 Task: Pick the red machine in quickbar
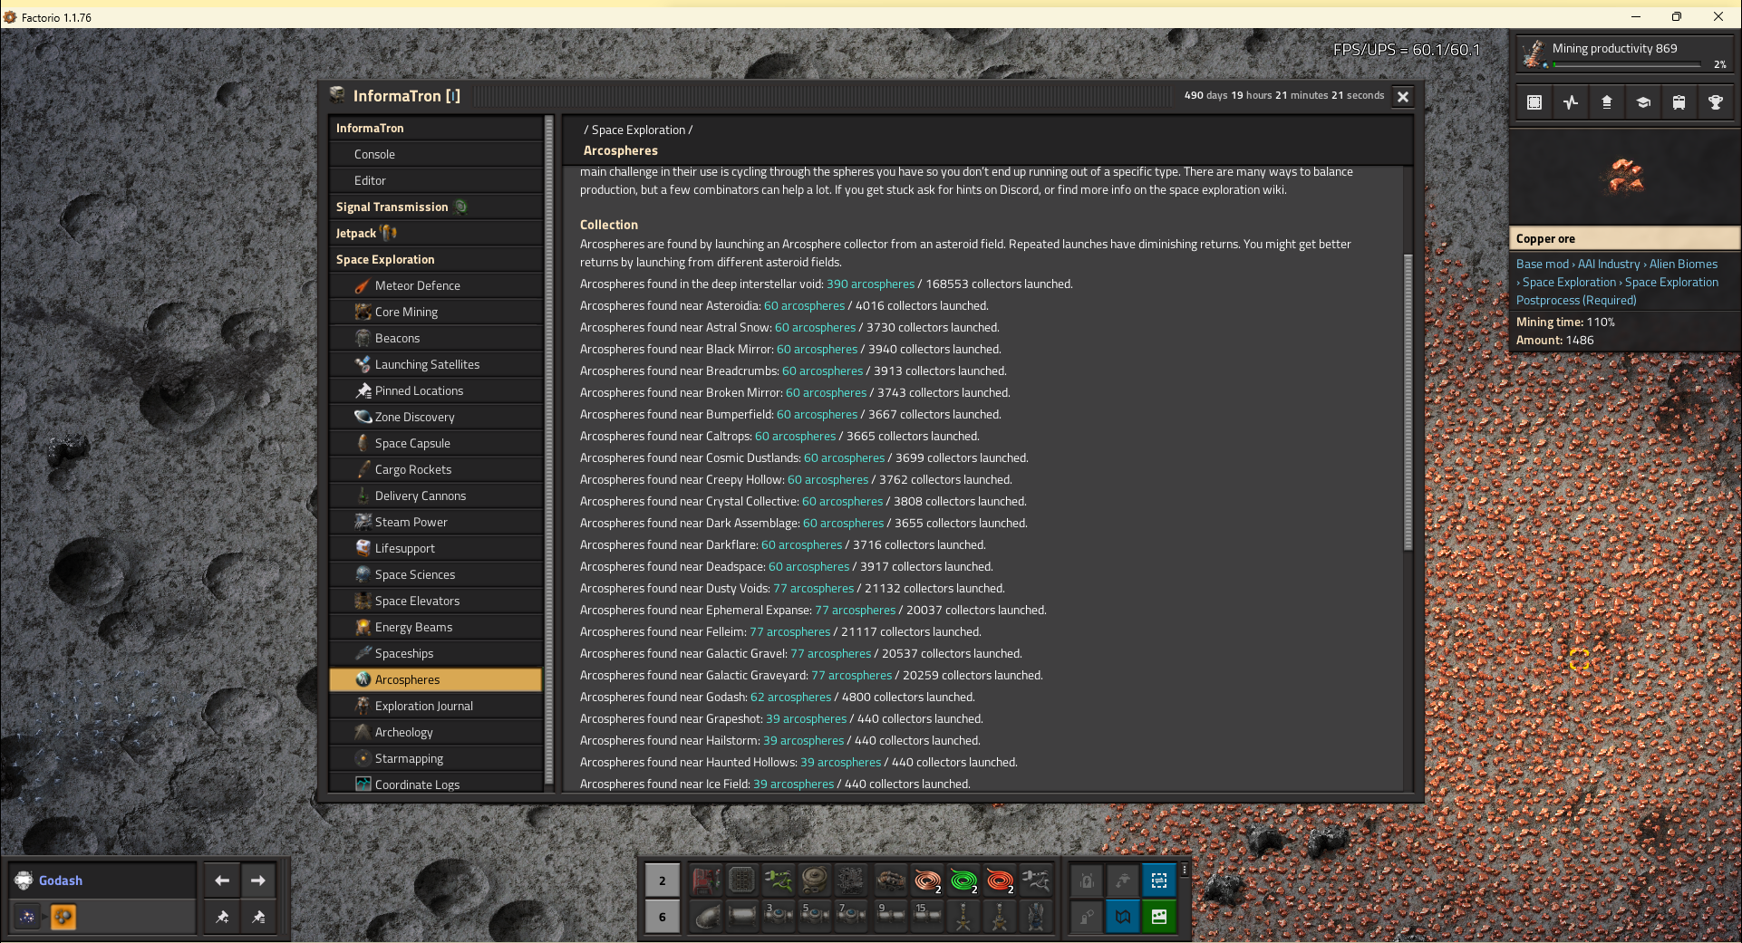(706, 880)
